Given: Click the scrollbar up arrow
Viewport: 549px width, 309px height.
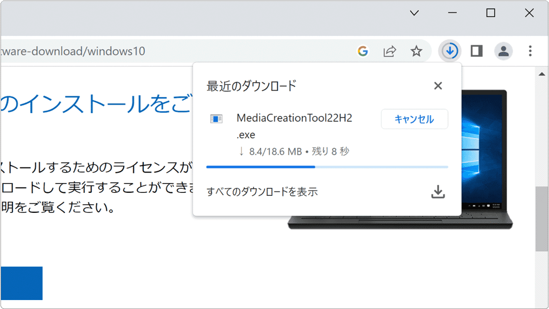Looking at the screenshot, I should pyautogui.click(x=542, y=74).
